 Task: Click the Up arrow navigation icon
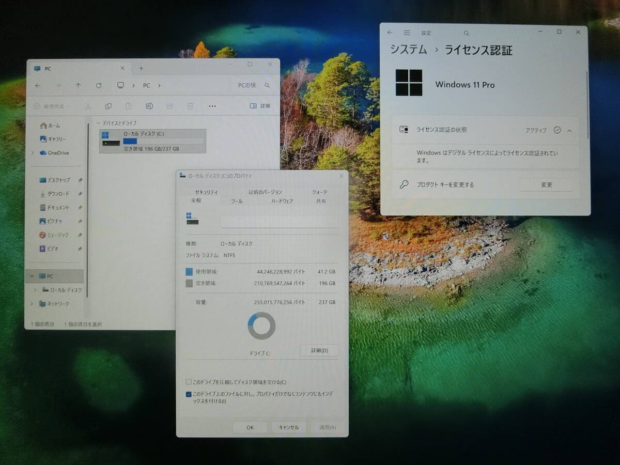click(x=78, y=86)
